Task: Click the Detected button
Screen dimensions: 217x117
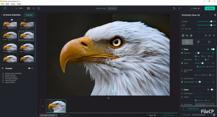Action: 29,15
